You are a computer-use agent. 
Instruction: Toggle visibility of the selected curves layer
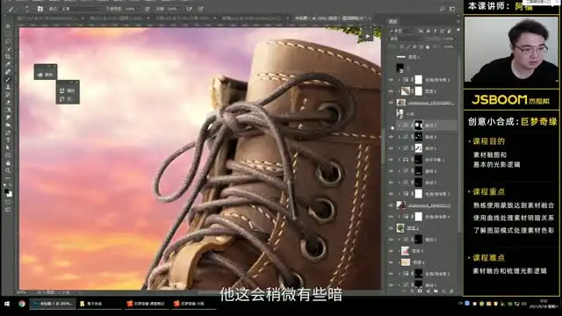pos(392,126)
